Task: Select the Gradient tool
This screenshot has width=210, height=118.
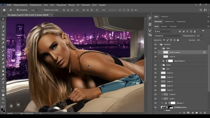Action: [3, 67]
